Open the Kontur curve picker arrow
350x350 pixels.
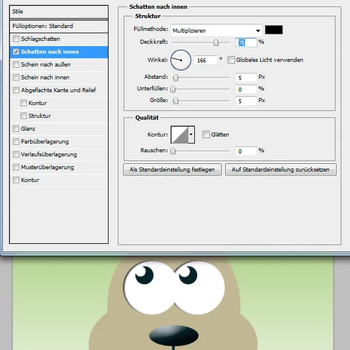pyautogui.click(x=191, y=135)
